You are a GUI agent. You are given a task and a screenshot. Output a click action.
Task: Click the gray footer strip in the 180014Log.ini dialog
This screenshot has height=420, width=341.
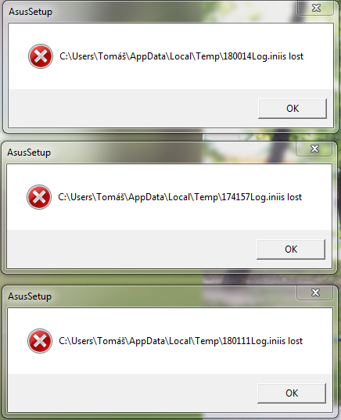(134, 109)
